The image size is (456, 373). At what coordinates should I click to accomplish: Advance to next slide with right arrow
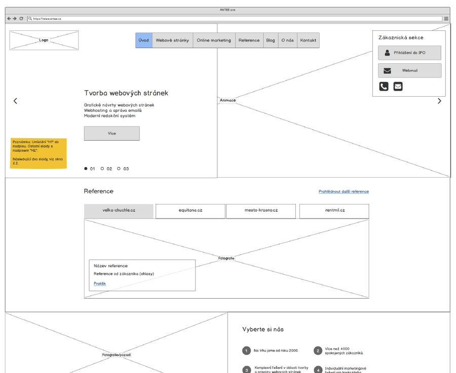click(439, 101)
